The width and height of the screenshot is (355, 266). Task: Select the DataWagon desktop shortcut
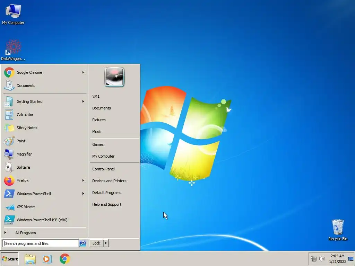(x=13, y=50)
